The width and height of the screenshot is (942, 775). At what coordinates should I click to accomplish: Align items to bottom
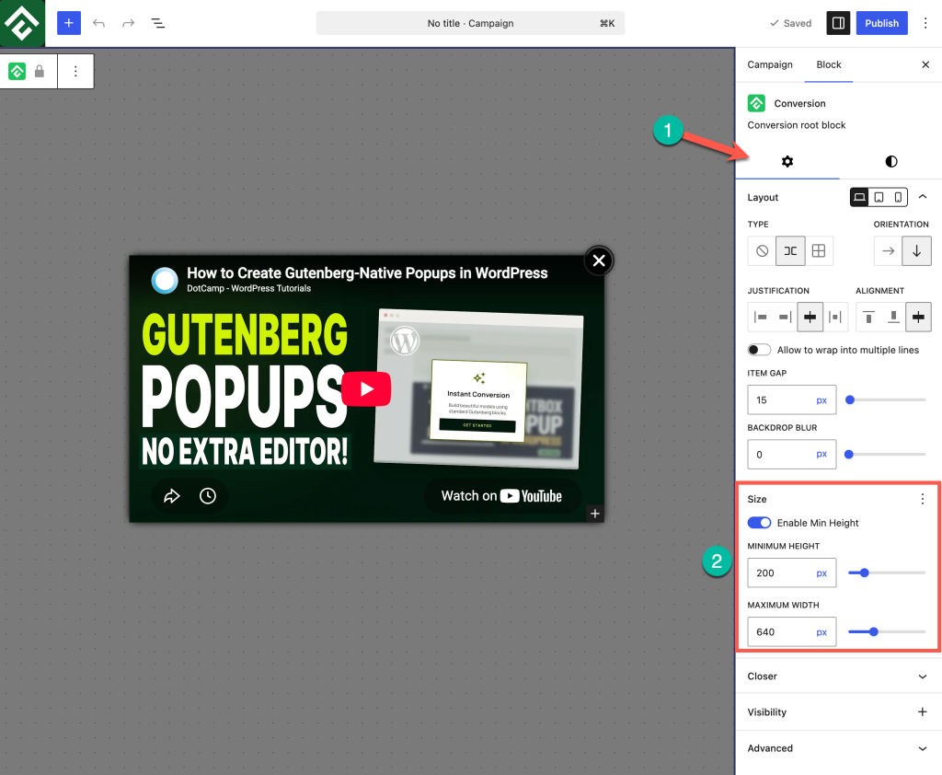[x=893, y=317]
